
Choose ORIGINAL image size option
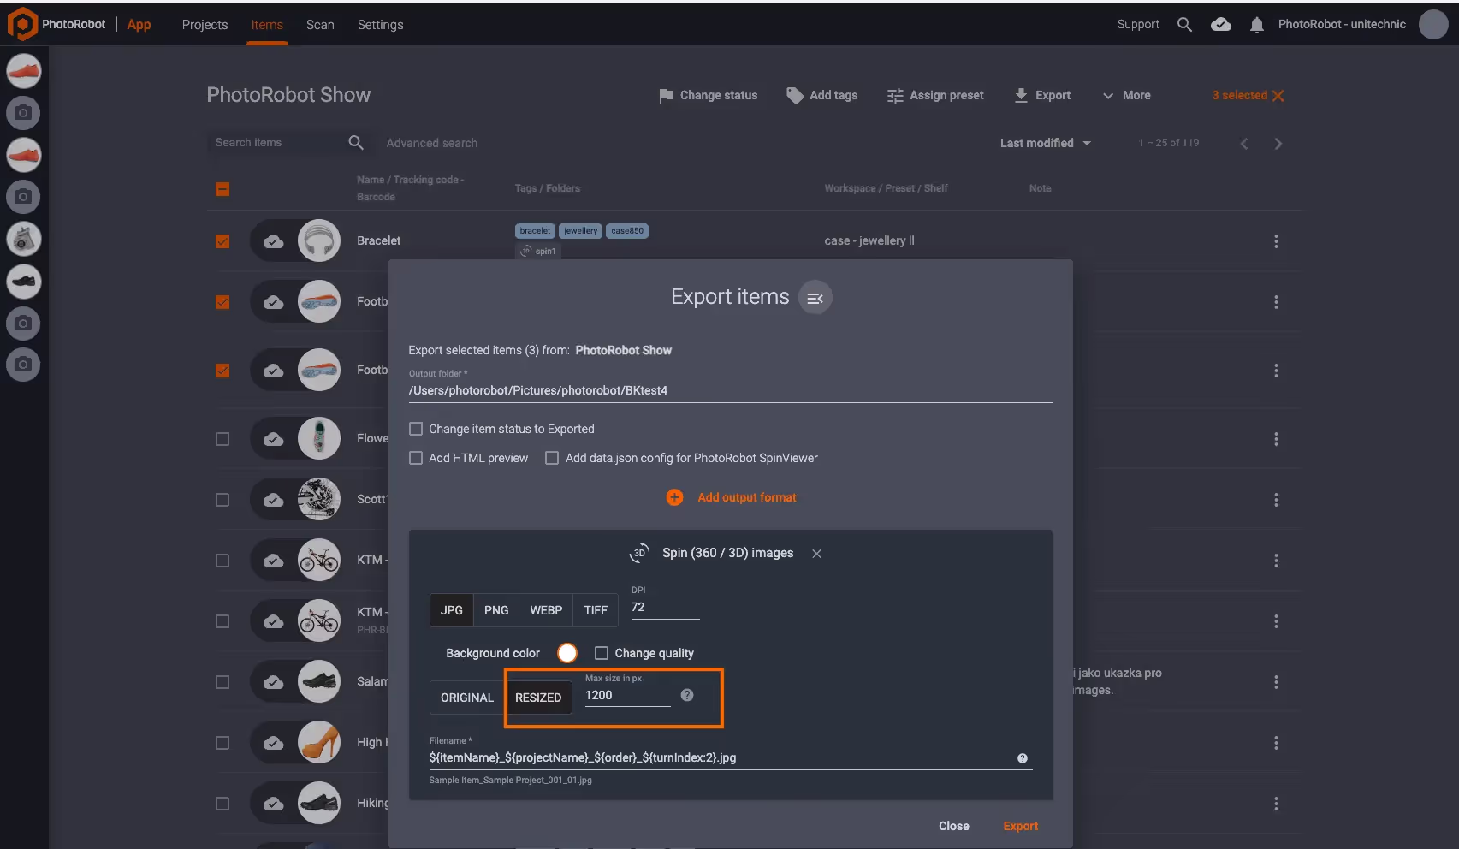[467, 698]
